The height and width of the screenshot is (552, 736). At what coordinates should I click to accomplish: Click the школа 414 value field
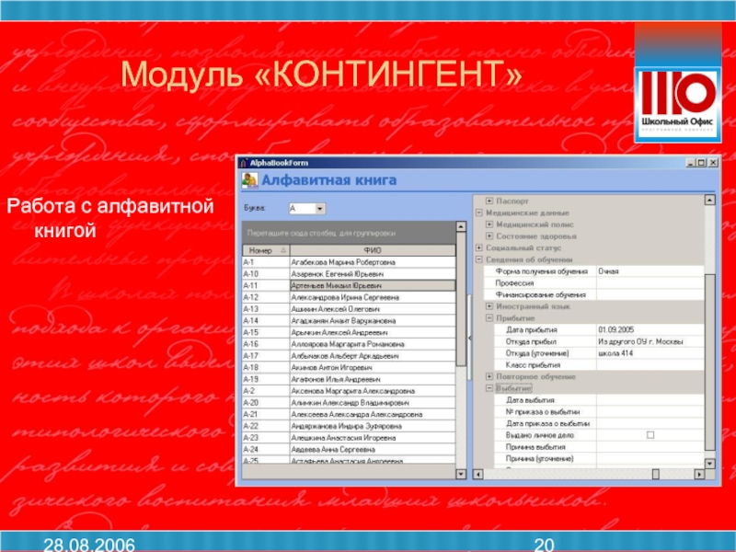tap(650, 353)
